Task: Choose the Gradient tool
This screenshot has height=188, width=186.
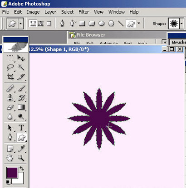Action: pos(21,107)
